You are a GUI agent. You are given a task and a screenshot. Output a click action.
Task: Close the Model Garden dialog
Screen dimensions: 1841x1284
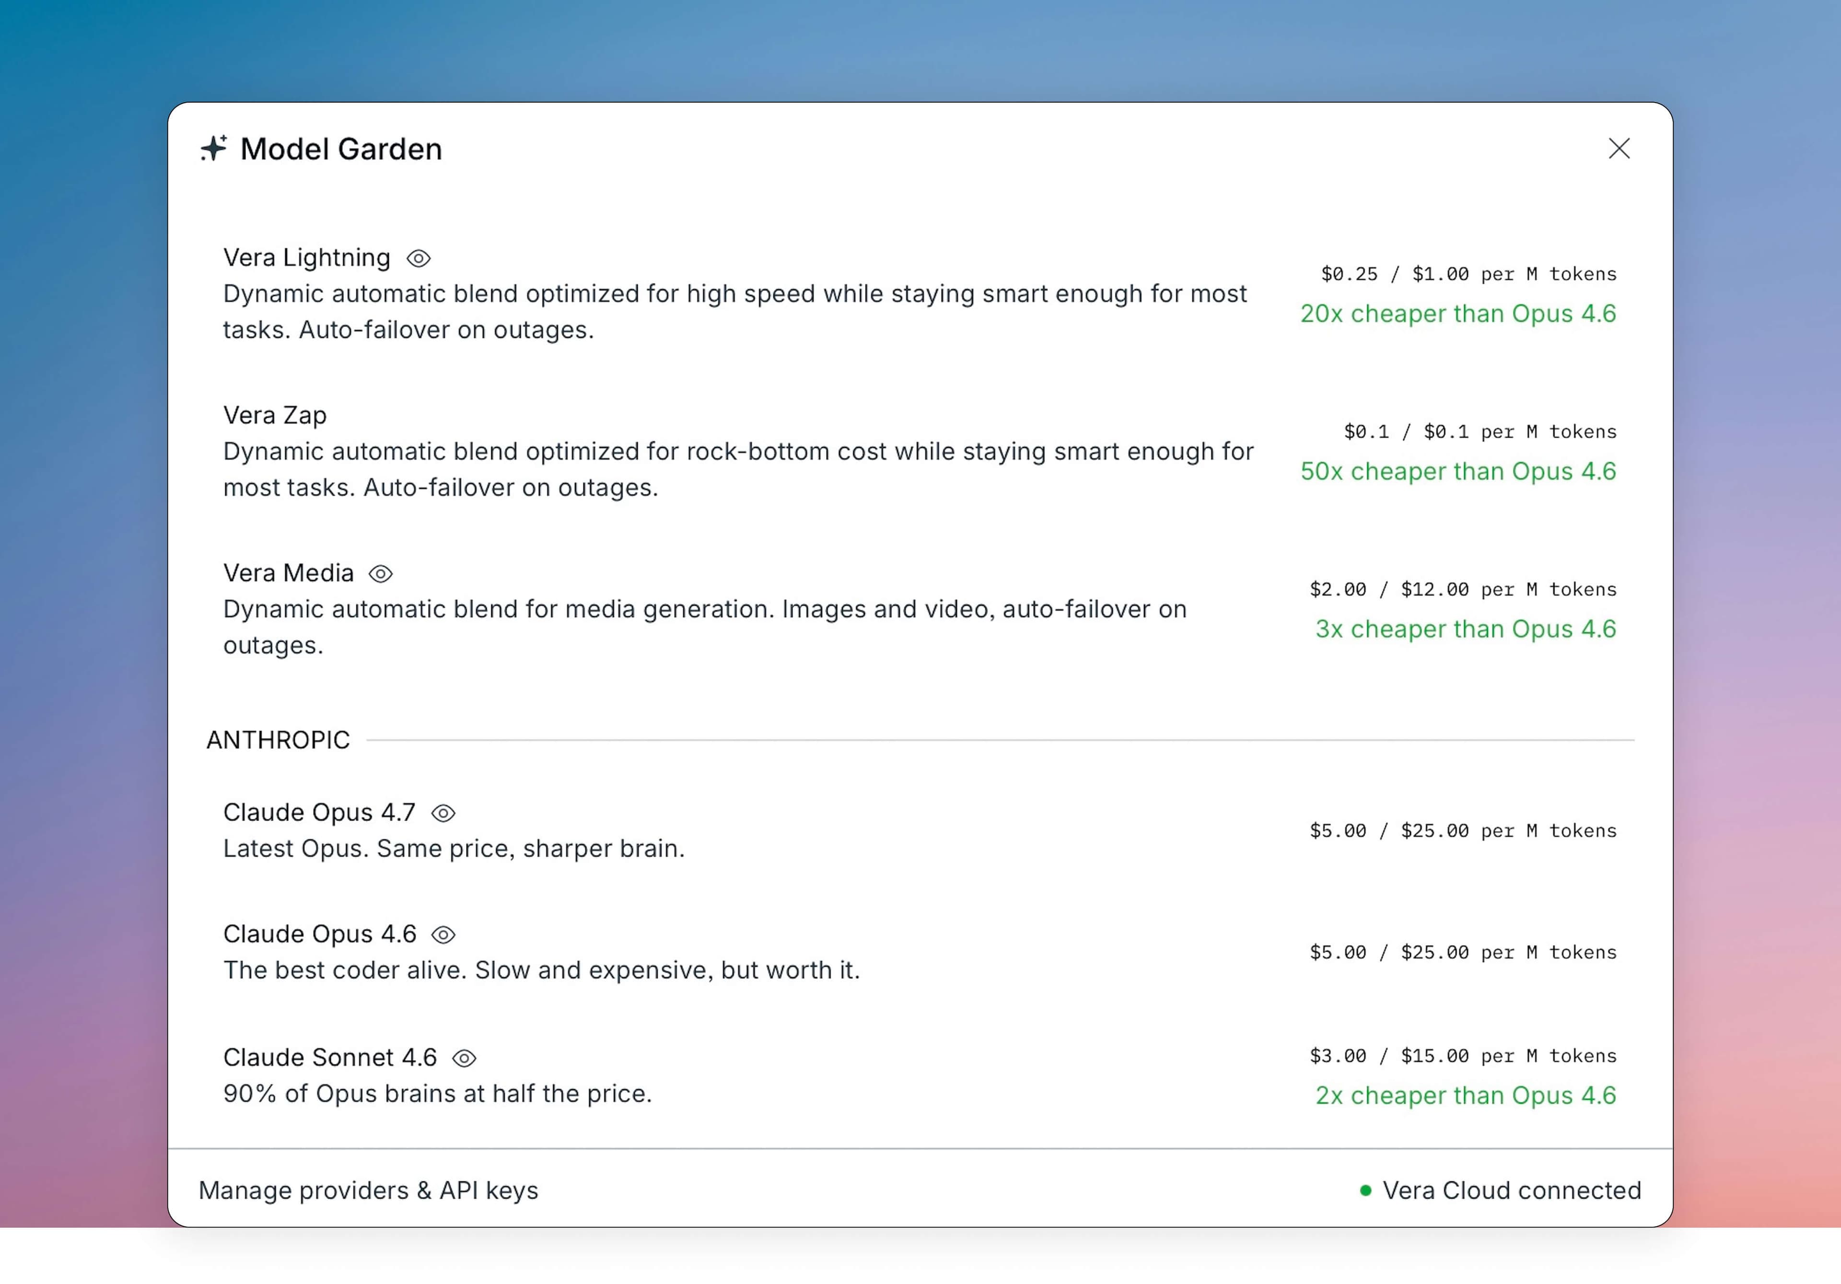click(x=1619, y=148)
